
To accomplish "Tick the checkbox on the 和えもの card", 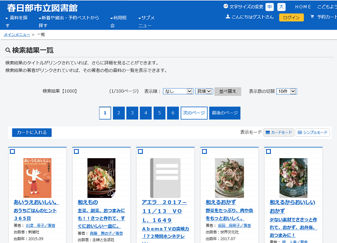I will [x=76, y=151].
